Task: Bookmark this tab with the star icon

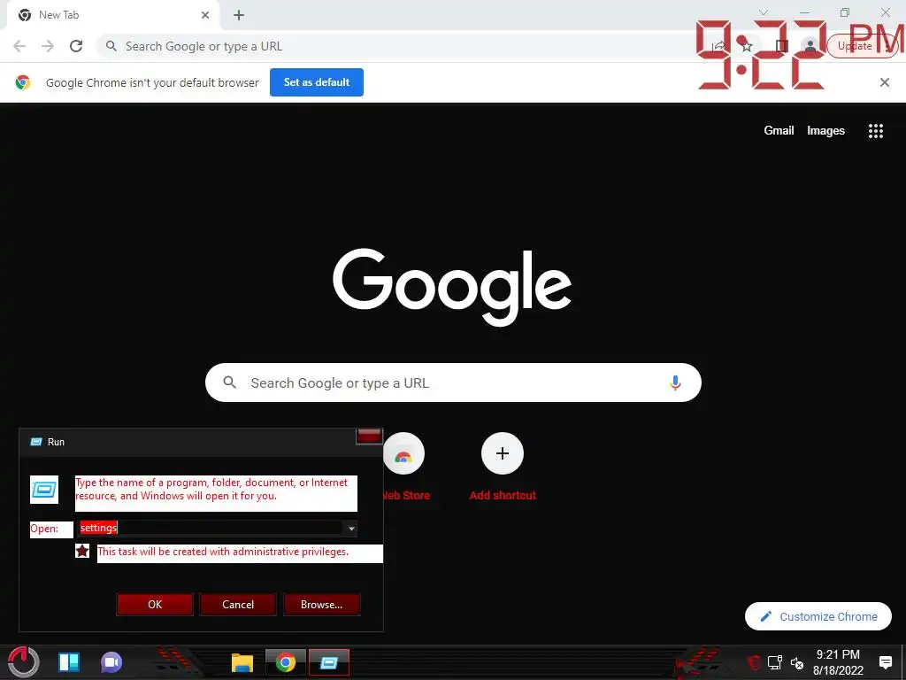Action: pos(747,46)
